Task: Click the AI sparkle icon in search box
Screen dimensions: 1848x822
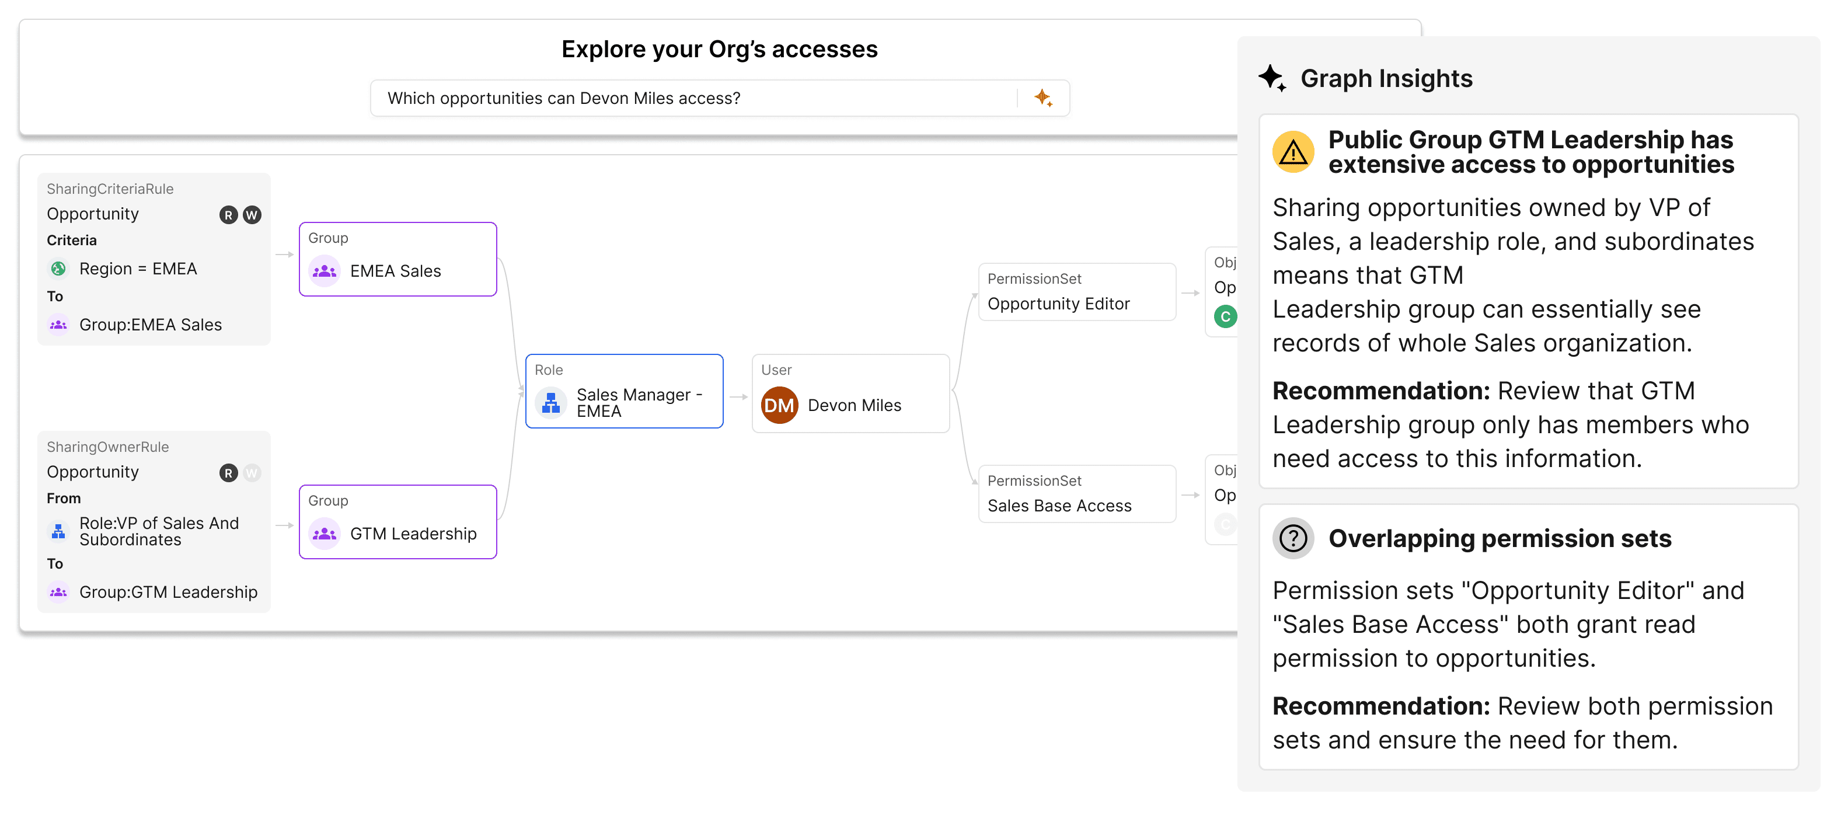Action: click(x=1043, y=97)
